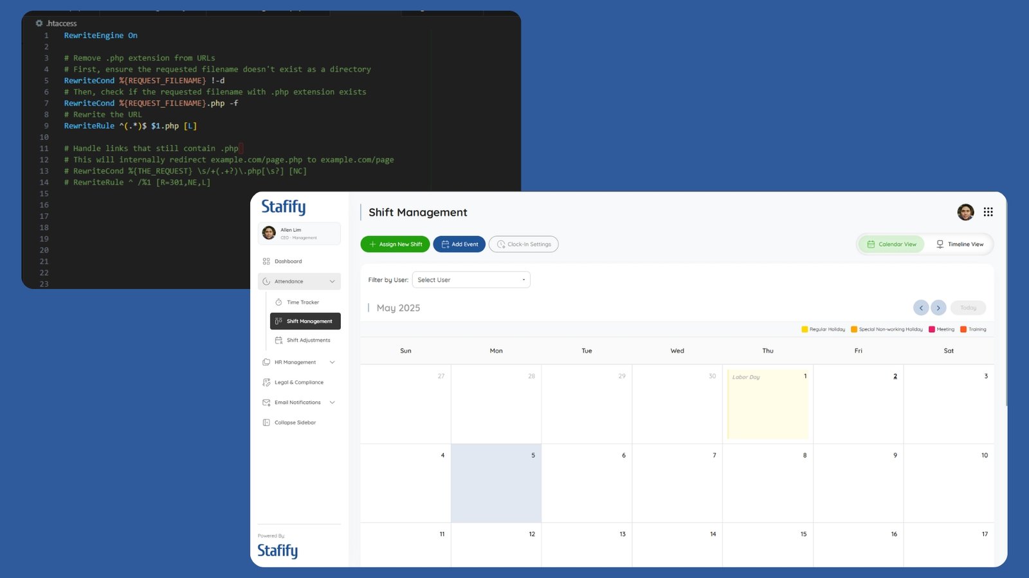Click the Assign New Shift button

click(x=395, y=244)
